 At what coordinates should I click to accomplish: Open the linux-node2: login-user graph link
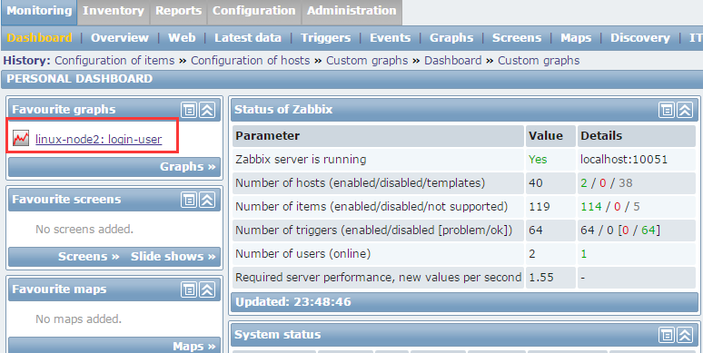(99, 140)
